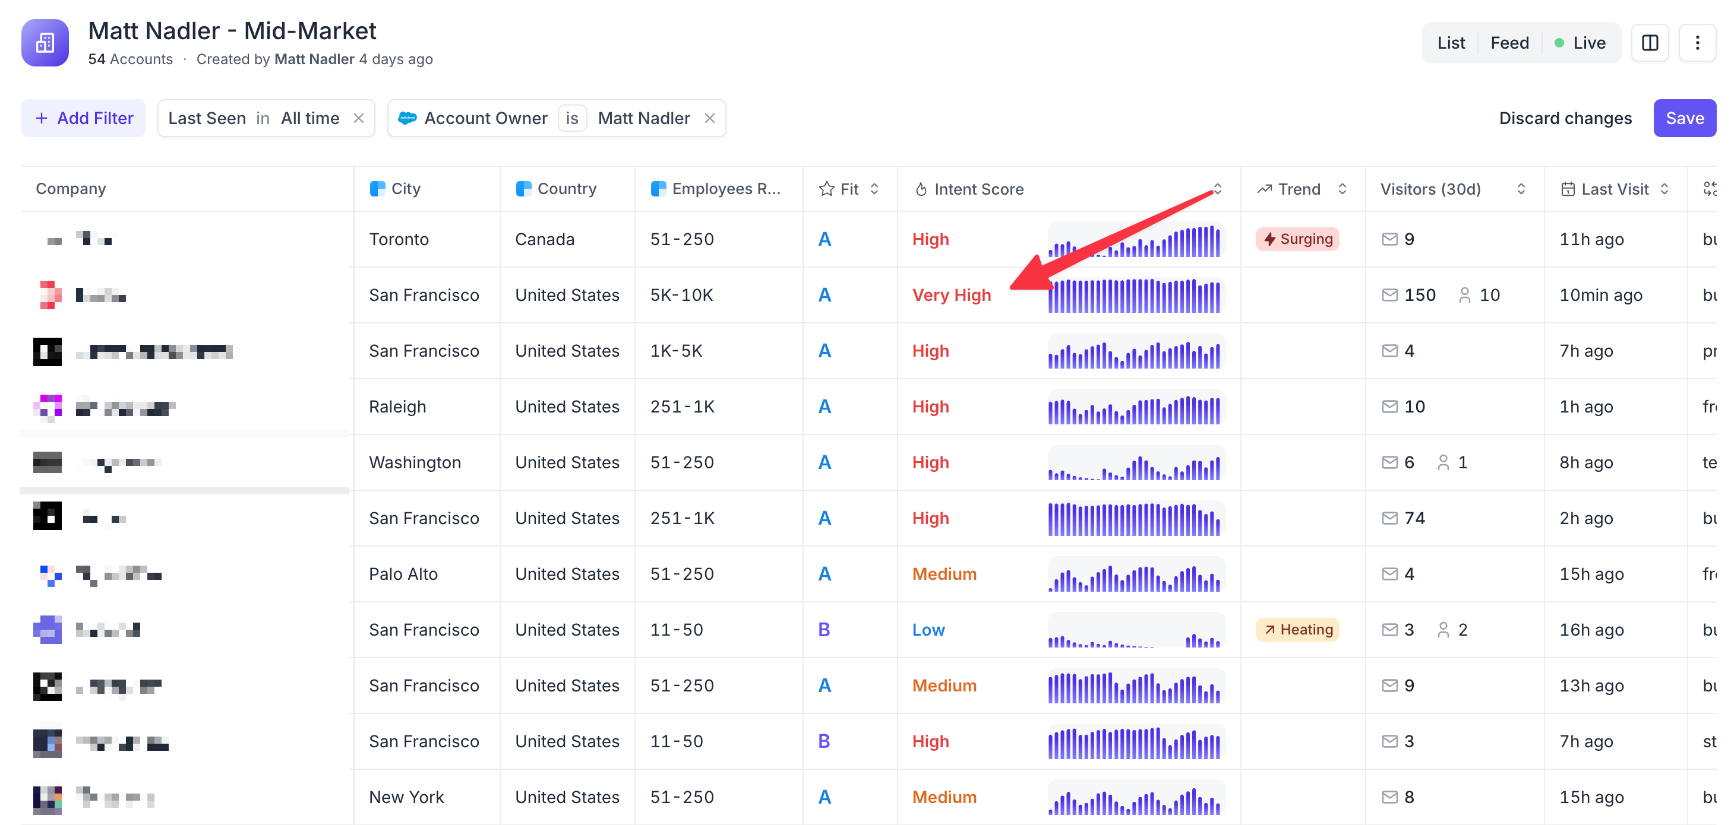Sort by the Intent Score column arrows
Viewport: 1731px width, 825px height.
pos(1217,189)
